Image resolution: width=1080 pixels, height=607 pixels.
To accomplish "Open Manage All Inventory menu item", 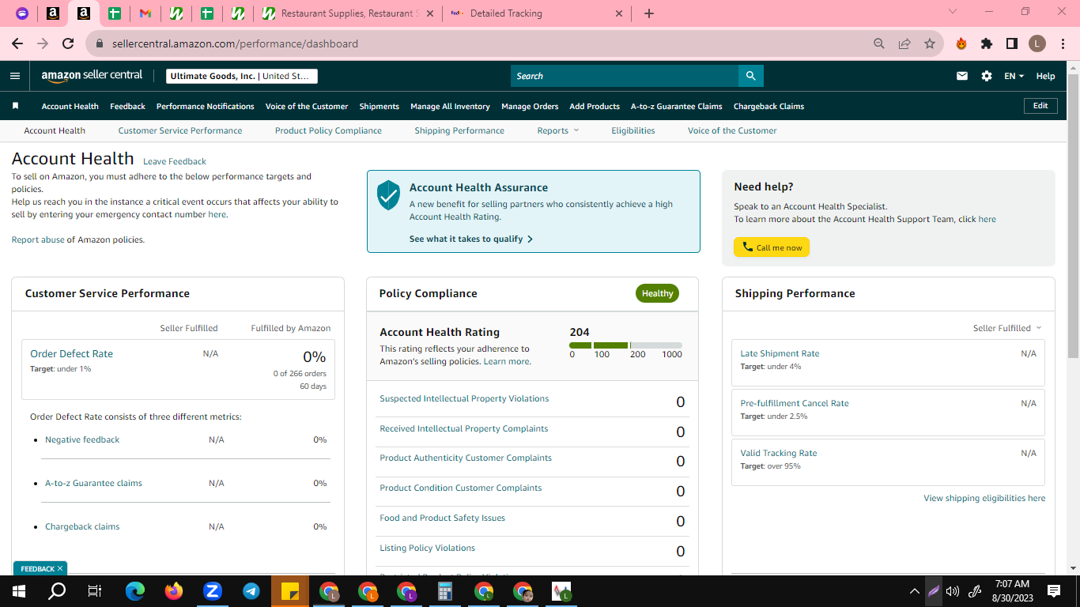I will 450,106.
